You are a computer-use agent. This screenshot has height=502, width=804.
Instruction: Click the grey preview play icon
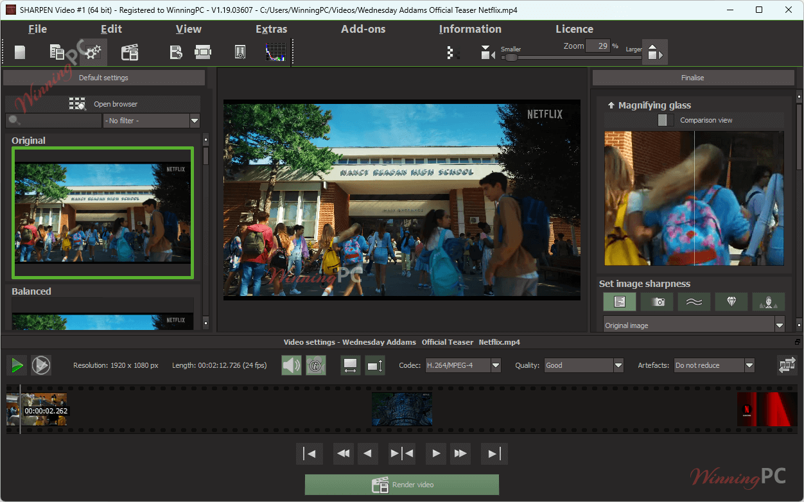(x=41, y=365)
